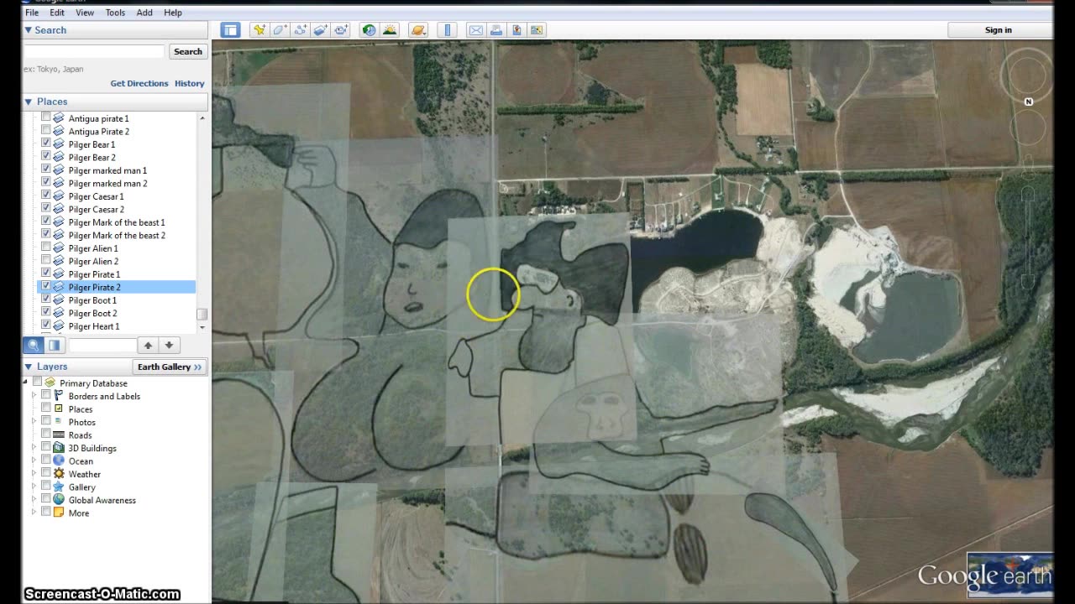Screen dimensions: 1075x604
Task: Click the Search button
Action: click(x=187, y=51)
